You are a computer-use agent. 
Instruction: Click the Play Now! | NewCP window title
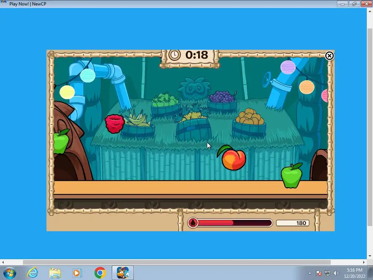[28, 4]
